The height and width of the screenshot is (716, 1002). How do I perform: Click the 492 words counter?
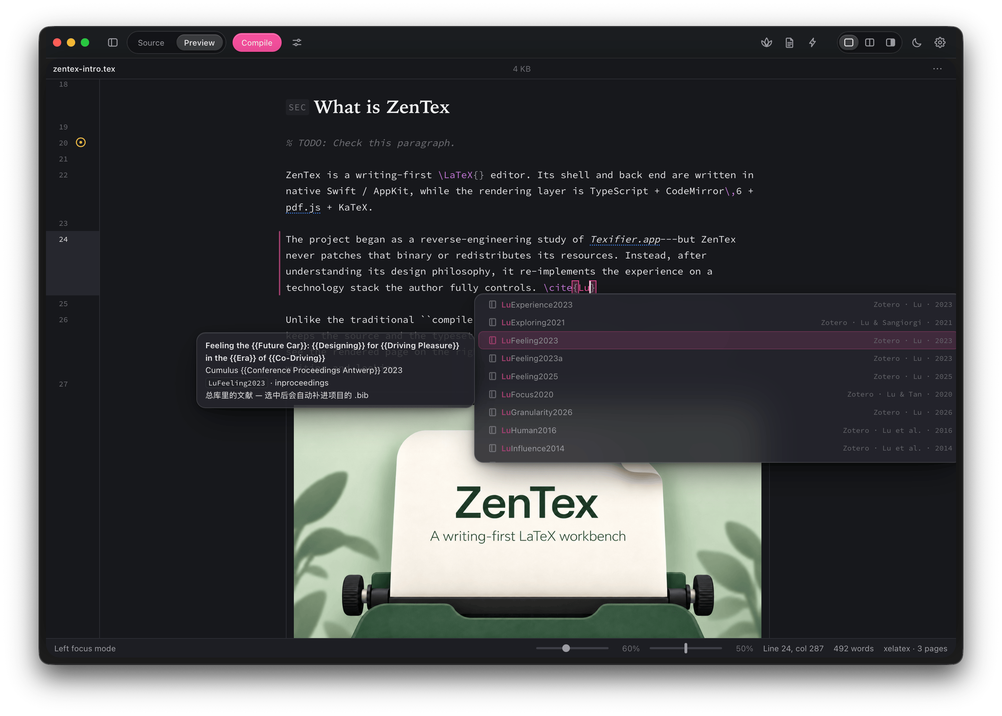point(853,649)
